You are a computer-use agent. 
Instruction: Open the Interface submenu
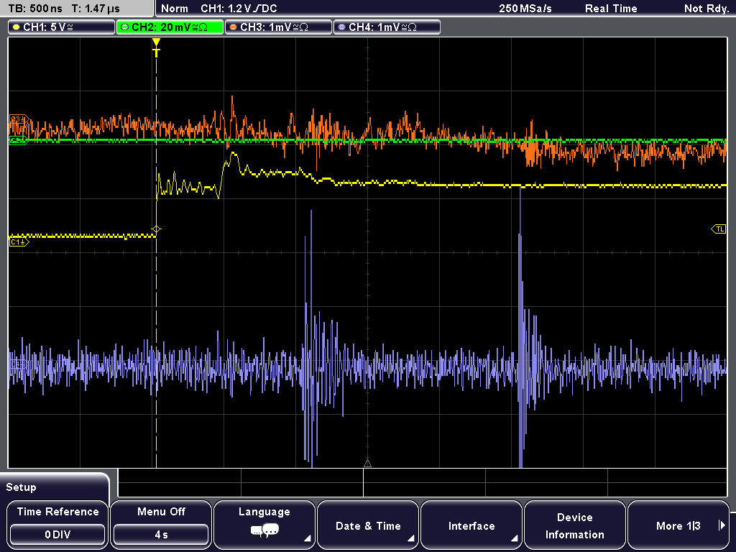pos(471,524)
